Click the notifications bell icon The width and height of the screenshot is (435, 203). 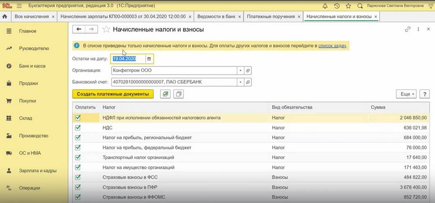pyautogui.click(x=325, y=6)
